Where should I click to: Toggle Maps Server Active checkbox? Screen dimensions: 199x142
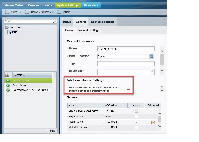(x=136, y=116)
